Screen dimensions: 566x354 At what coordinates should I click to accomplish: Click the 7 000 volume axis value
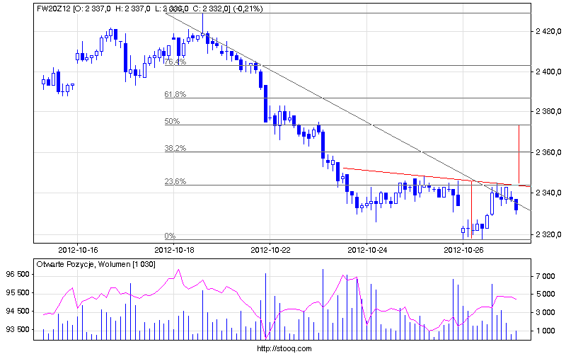[545, 276]
